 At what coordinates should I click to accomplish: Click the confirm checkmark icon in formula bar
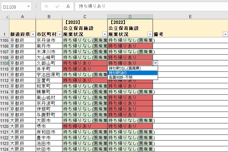click(x=57, y=6)
